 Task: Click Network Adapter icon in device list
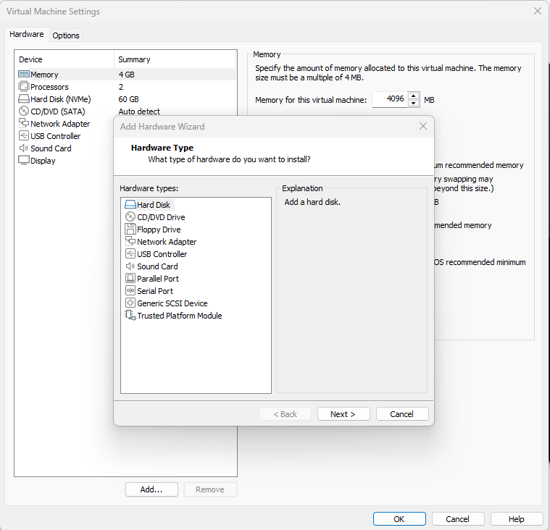[x=23, y=123]
